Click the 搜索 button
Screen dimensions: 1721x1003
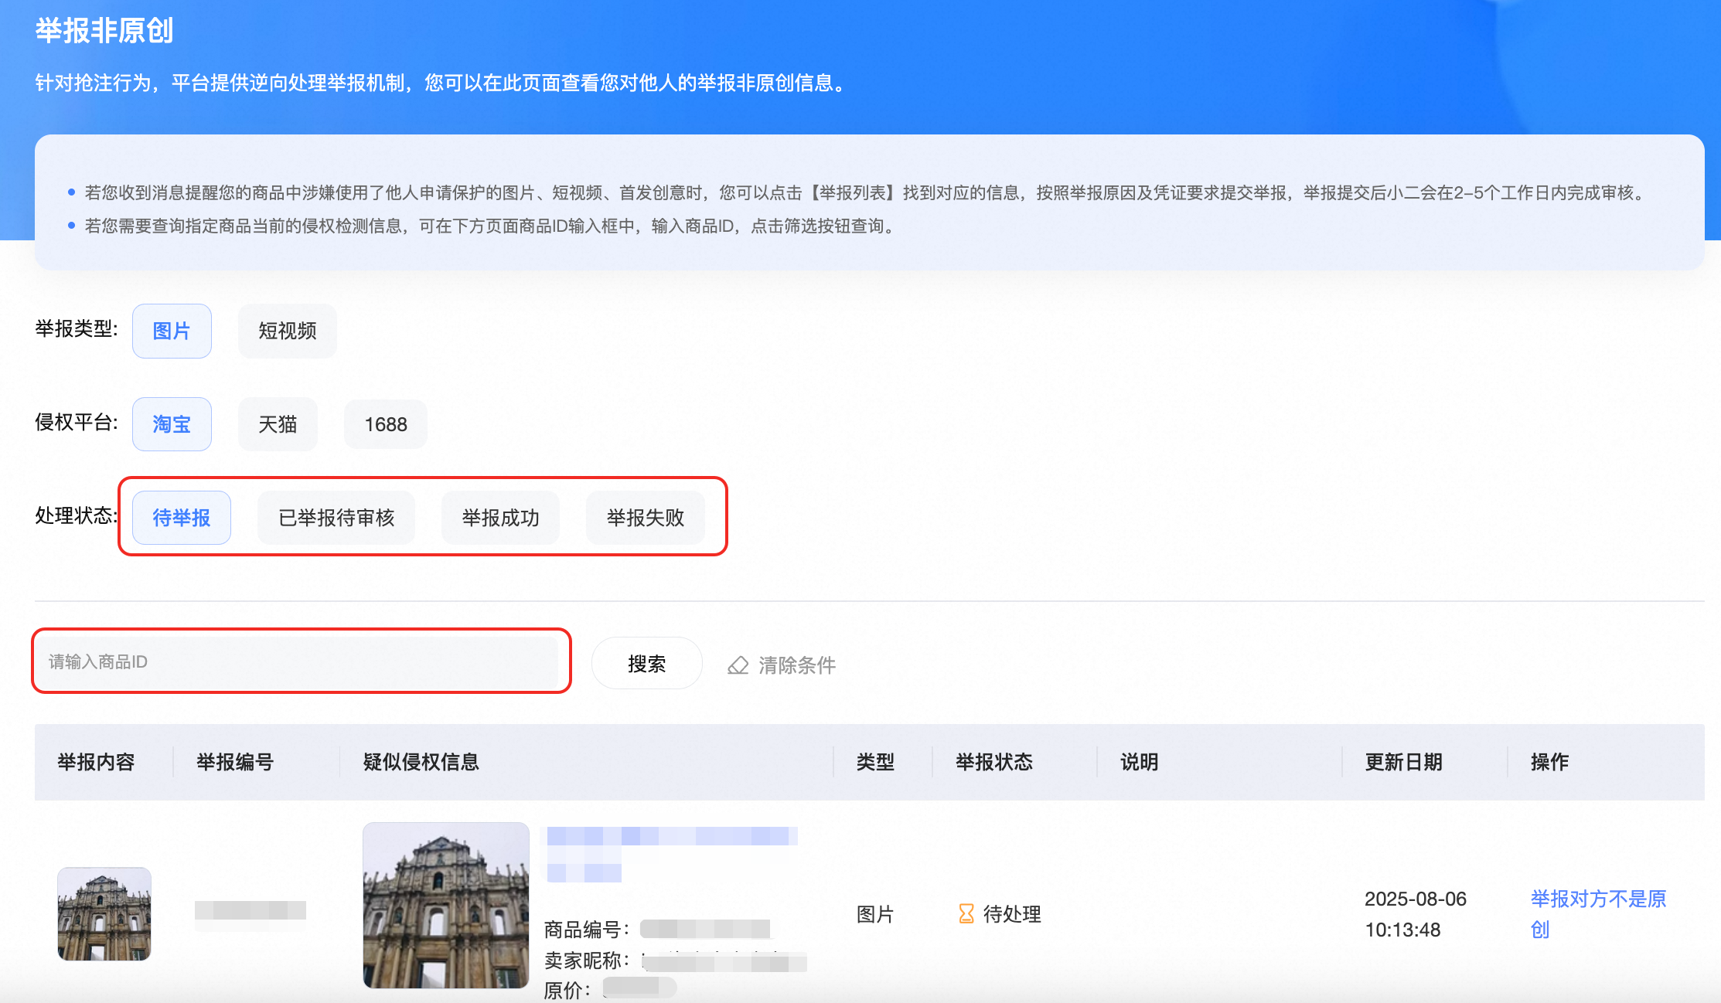[647, 664]
